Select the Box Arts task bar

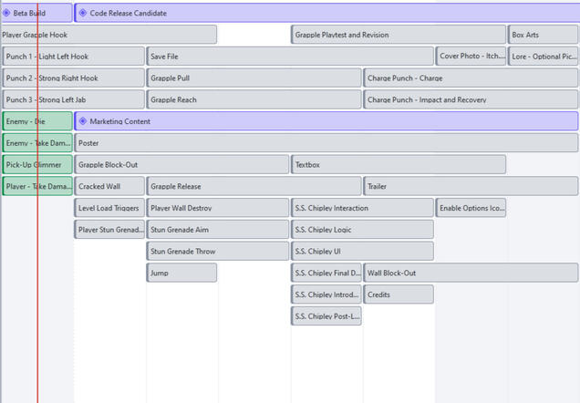[x=543, y=35]
